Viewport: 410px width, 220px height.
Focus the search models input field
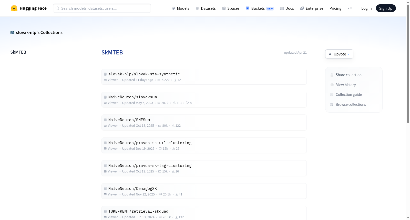[102, 8]
